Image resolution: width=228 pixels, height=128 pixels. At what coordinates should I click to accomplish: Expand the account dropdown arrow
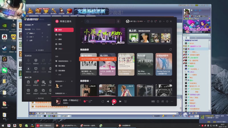[144, 21]
